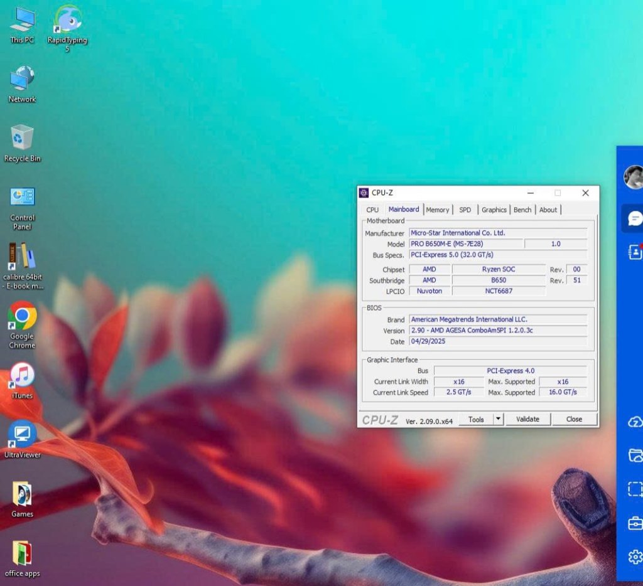This screenshot has height=586, width=643.
Task: Select the iTunes desktop shortcut
Action: click(x=22, y=380)
